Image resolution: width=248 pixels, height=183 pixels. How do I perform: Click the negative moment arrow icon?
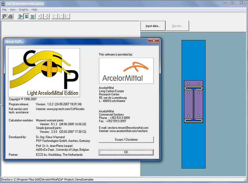point(47,16)
